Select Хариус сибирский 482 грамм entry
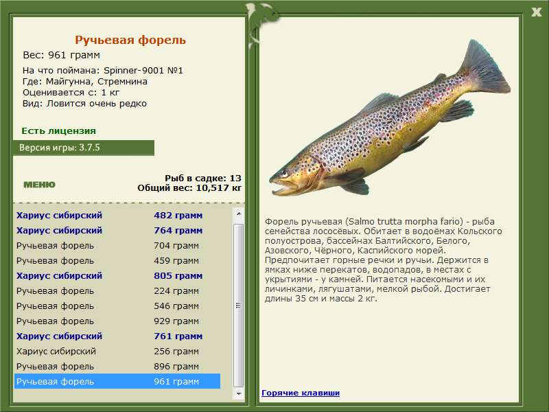 [117, 215]
